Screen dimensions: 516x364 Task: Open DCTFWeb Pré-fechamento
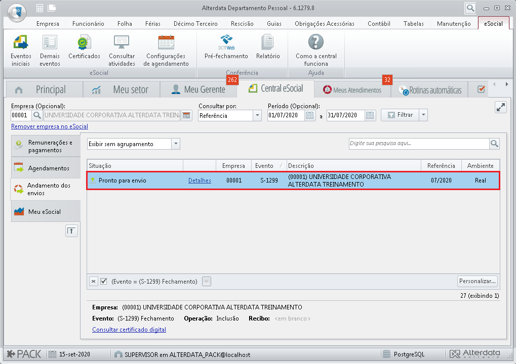coord(226,47)
